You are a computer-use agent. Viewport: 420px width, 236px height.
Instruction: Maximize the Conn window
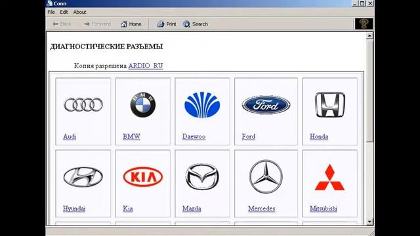coord(362,3)
